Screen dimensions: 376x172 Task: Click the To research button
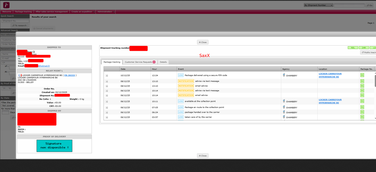pos(20,26)
